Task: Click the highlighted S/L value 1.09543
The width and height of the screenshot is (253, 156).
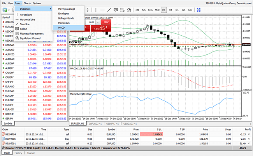Action: [151, 134]
